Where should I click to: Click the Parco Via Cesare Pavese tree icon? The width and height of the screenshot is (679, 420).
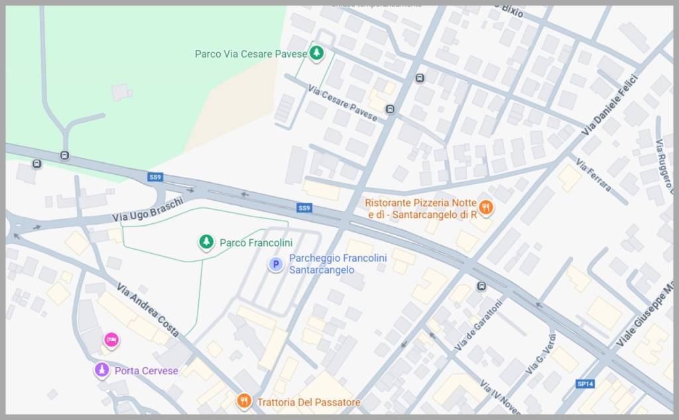pyautogui.click(x=317, y=53)
